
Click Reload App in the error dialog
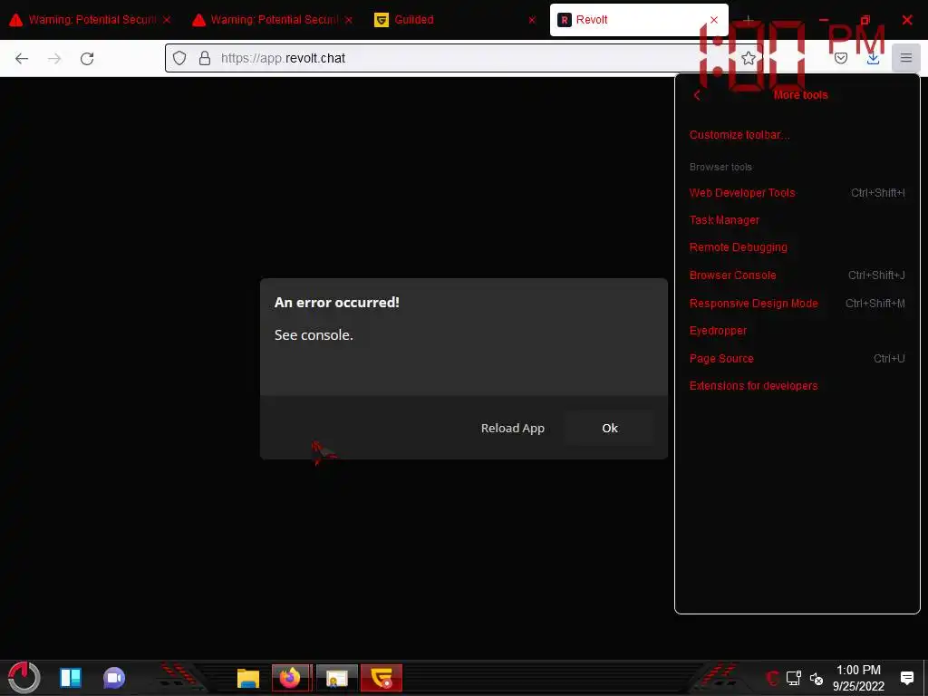(x=513, y=428)
